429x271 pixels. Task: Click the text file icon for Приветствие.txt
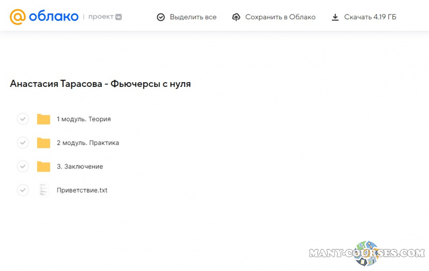tap(43, 190)
